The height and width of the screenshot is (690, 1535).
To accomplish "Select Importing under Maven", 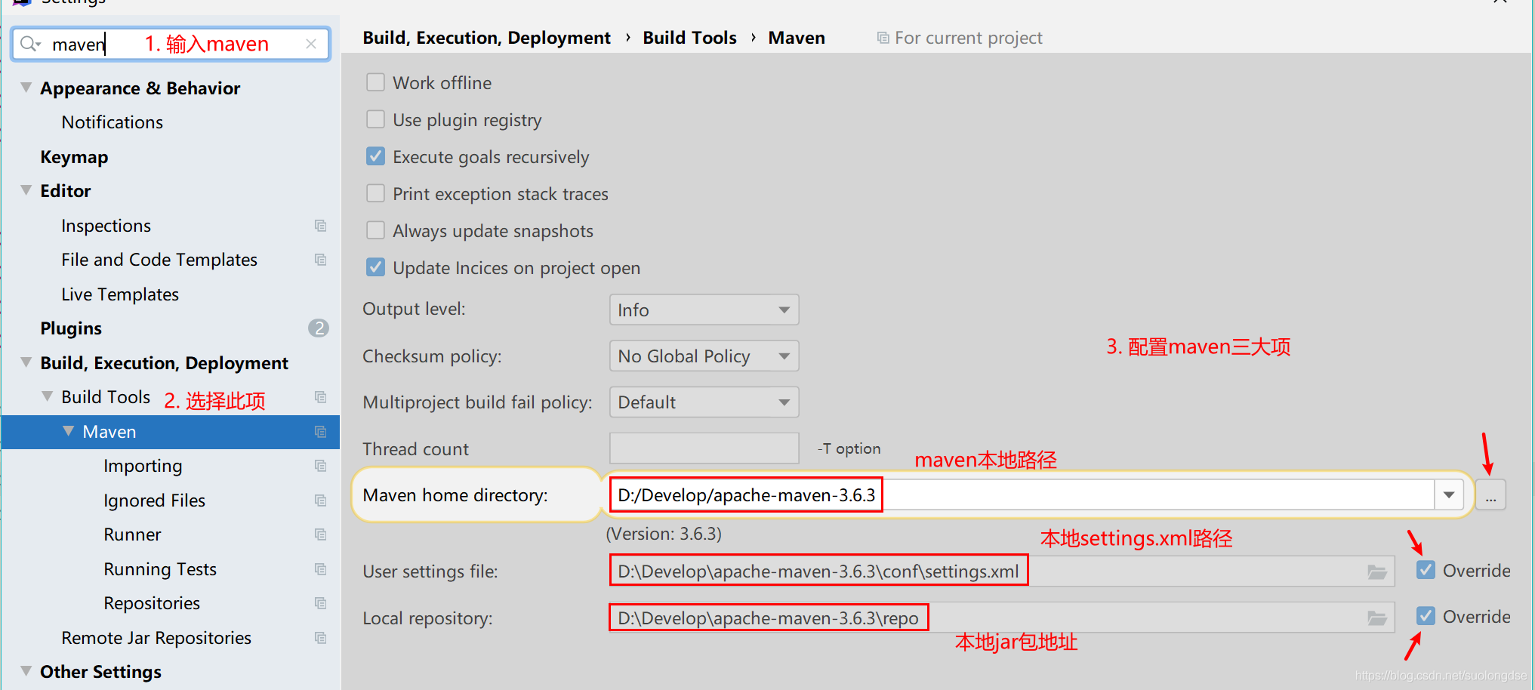I will pyautogui.click(x=143, y=466).
